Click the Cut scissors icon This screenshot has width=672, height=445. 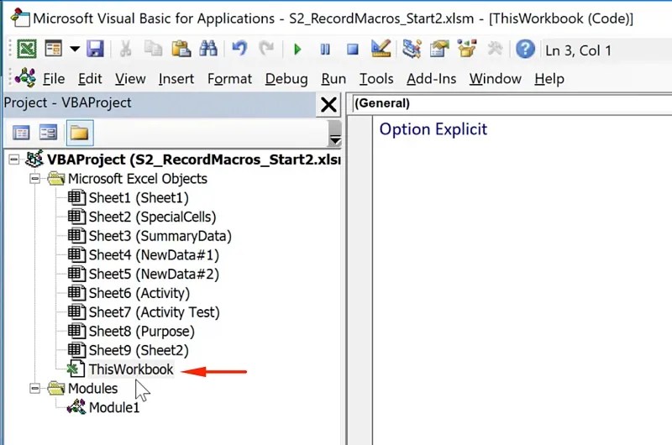(x=125, y=50)
